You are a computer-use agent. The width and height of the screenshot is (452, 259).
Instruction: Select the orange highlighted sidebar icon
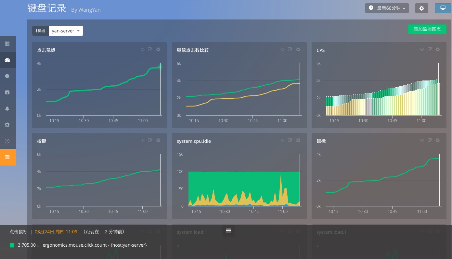coord(7,157)
